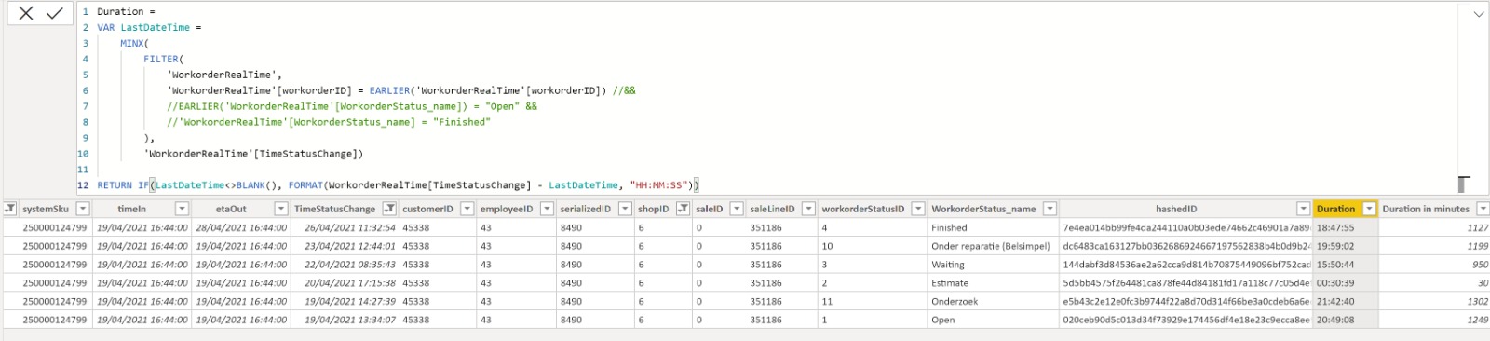Select the customerID column header
Screen dimensions: 1490x341
point(427,209)
